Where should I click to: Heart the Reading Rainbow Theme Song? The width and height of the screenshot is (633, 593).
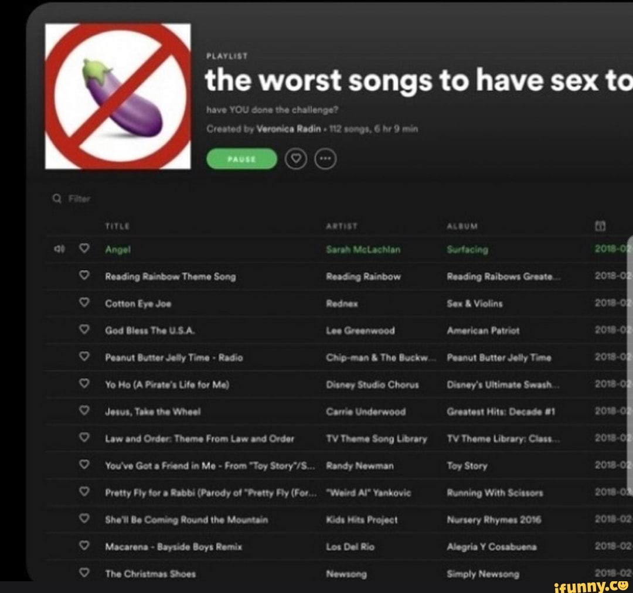pyautogui.click(x=84, y=275)
